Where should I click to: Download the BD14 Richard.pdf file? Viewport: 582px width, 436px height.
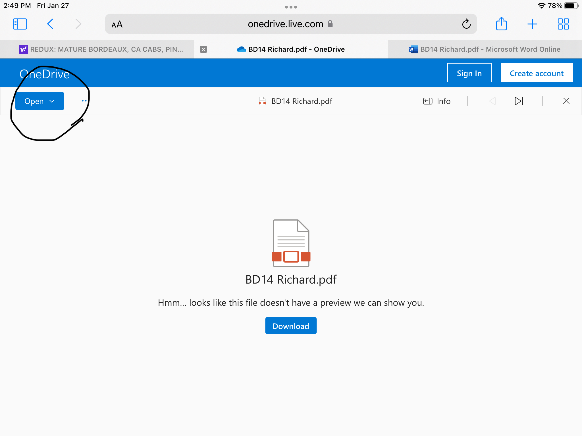pyautogui.click(x=291, y=326)
